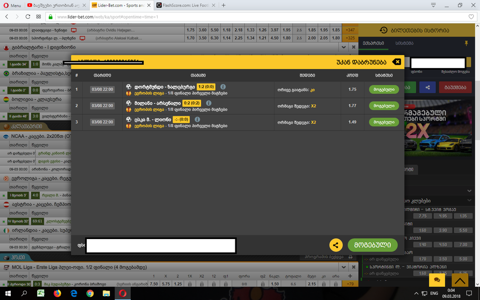
Task: Switch to the YouTube browser tab
Action: pos(57,5)
